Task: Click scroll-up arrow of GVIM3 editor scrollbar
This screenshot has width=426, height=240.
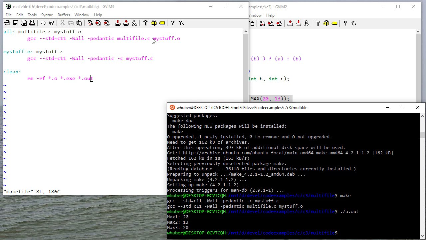Action: pos(246,32)
